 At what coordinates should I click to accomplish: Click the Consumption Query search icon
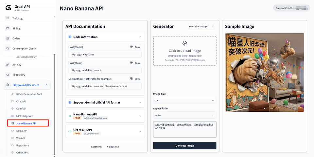tap(8, 49)
